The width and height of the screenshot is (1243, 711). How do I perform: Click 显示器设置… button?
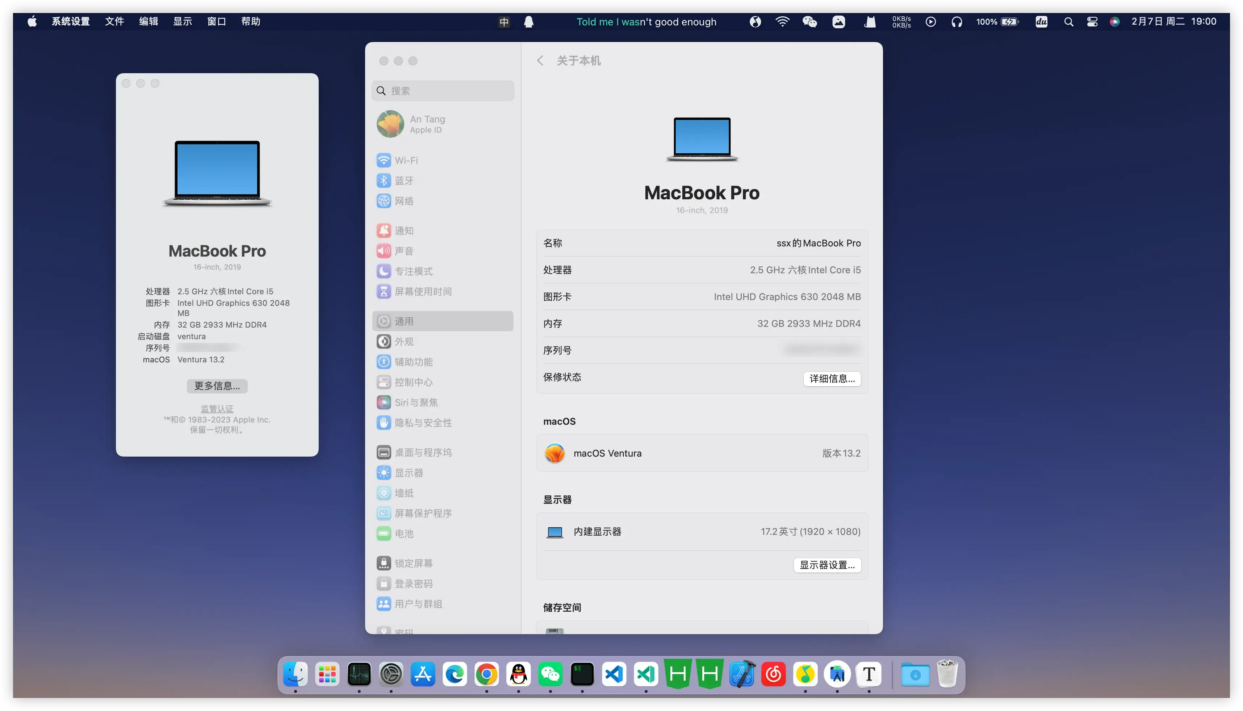pyautogui.click(x=827, y=565)
